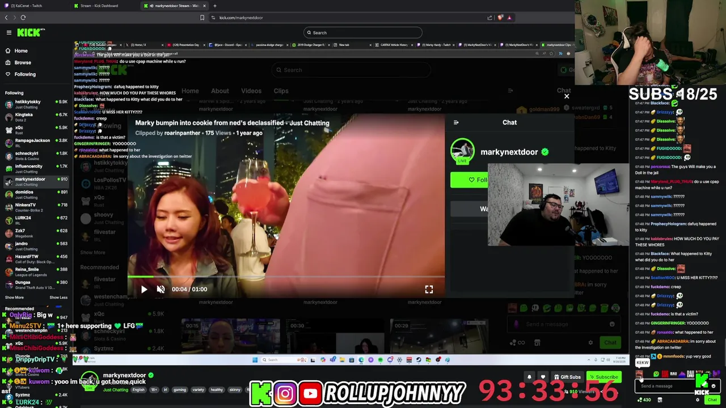
Task: Click markynextdoor name in clip popup
Action: tap(509, 152)
